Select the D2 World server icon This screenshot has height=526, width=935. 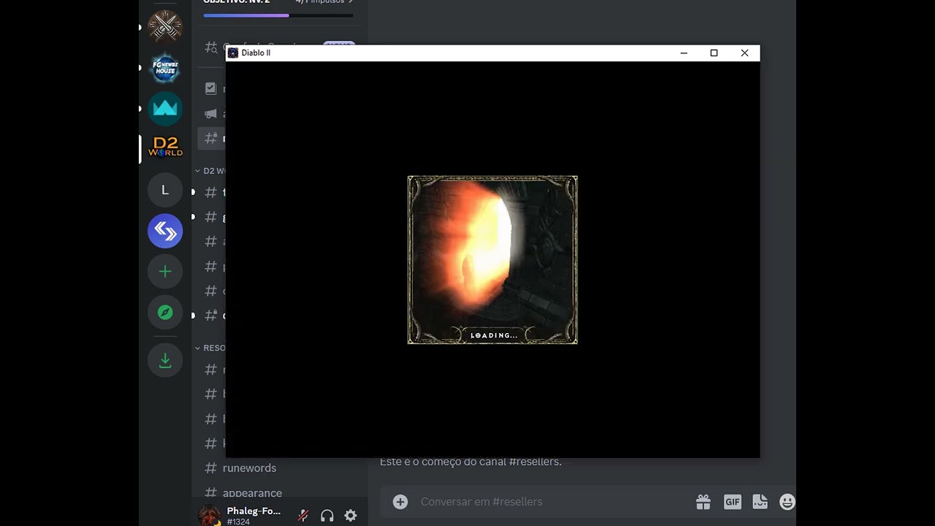[x=165, y=149]
